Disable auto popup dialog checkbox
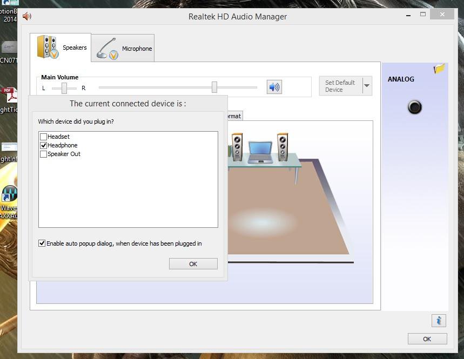This screenshot has width=464, height=359. 42,243
